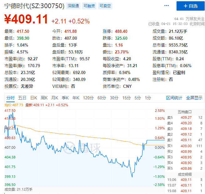Click the 流通值 value 8340.35亿
Viewport: 205px width, 194px height.
pyautogui.click(x=178, y=52)
